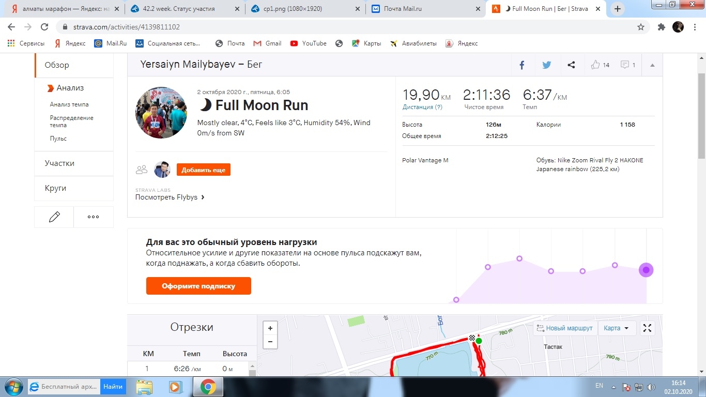Share activity on Twitter icon

546,65
